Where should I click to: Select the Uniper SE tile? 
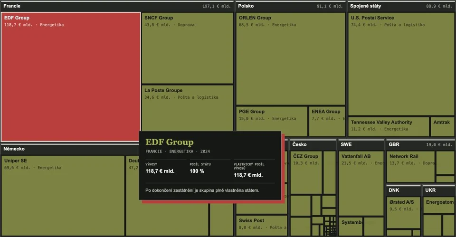[63, 196]
